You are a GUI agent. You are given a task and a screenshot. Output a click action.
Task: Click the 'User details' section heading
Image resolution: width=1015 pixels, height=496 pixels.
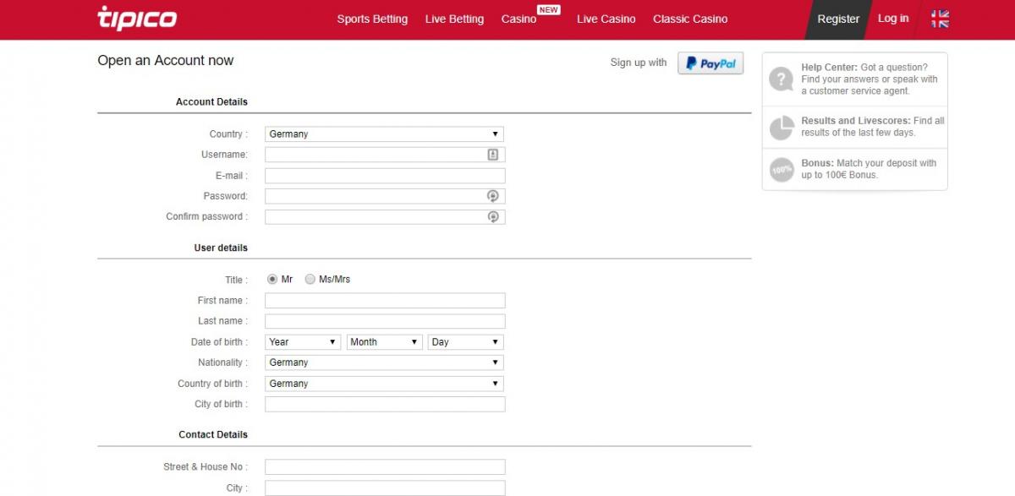[x=221, y=248]
